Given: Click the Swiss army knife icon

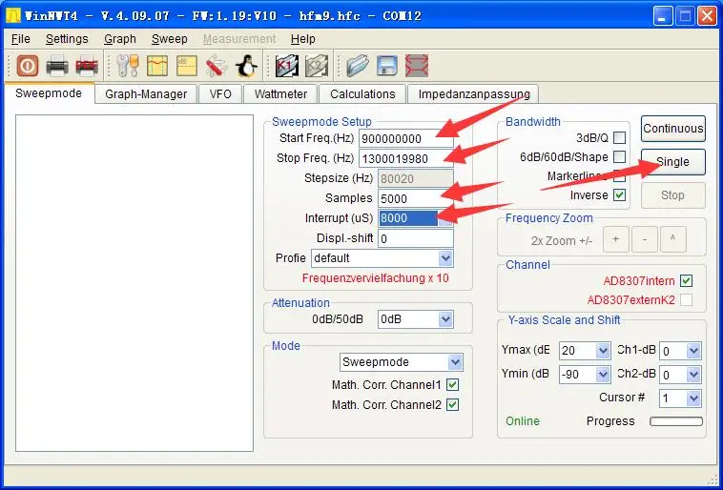Looking at the screenshot, I should pyautogui.click(x=217, y=66).
